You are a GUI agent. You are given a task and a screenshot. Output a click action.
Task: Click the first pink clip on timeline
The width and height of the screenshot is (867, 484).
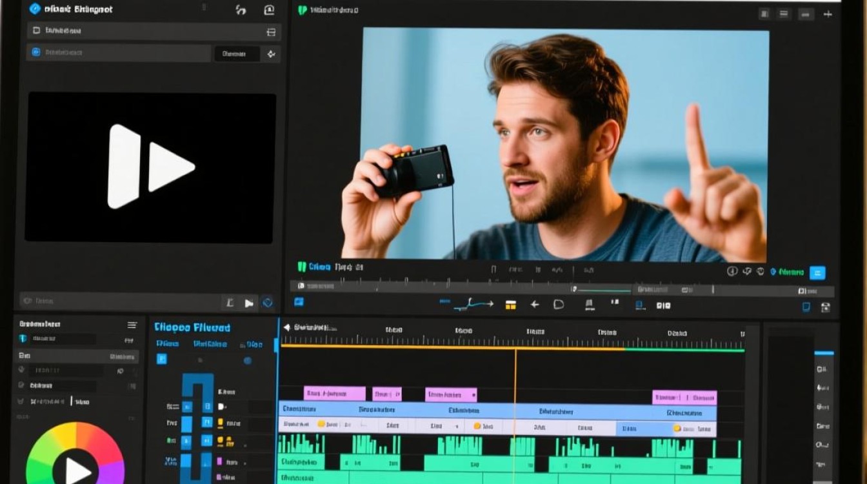334,394
